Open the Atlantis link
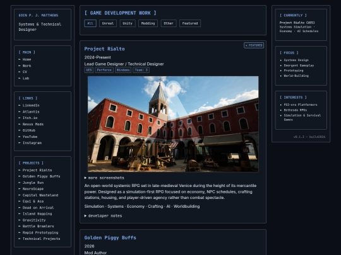The image size is (341, 255). click(31, 111)
